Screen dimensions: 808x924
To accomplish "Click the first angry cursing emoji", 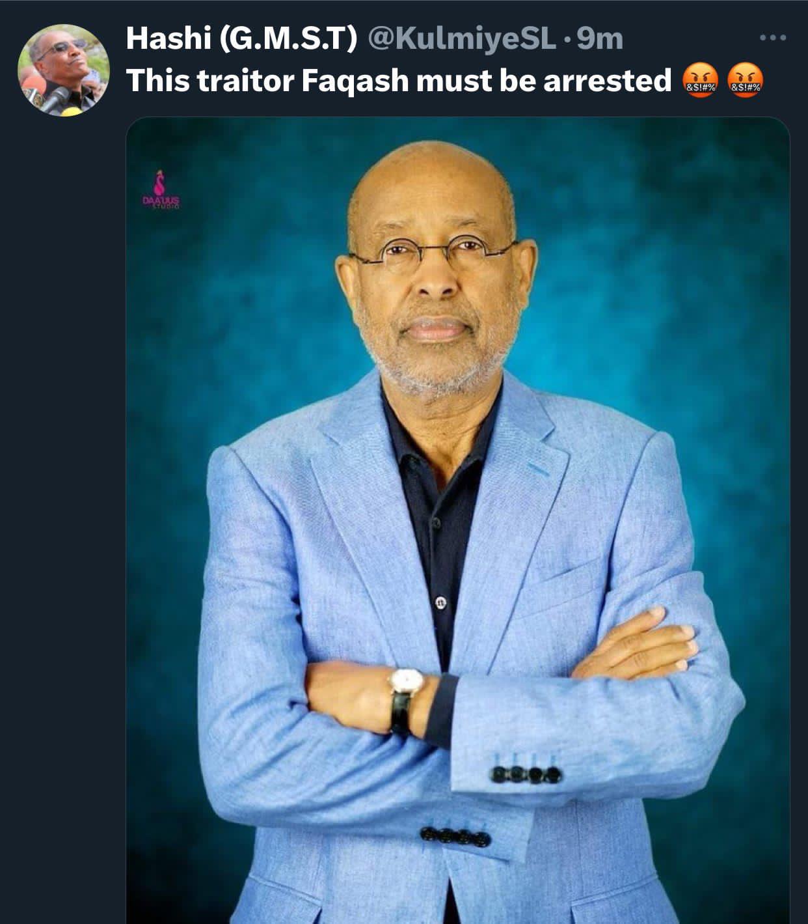I will coord(699,81).
